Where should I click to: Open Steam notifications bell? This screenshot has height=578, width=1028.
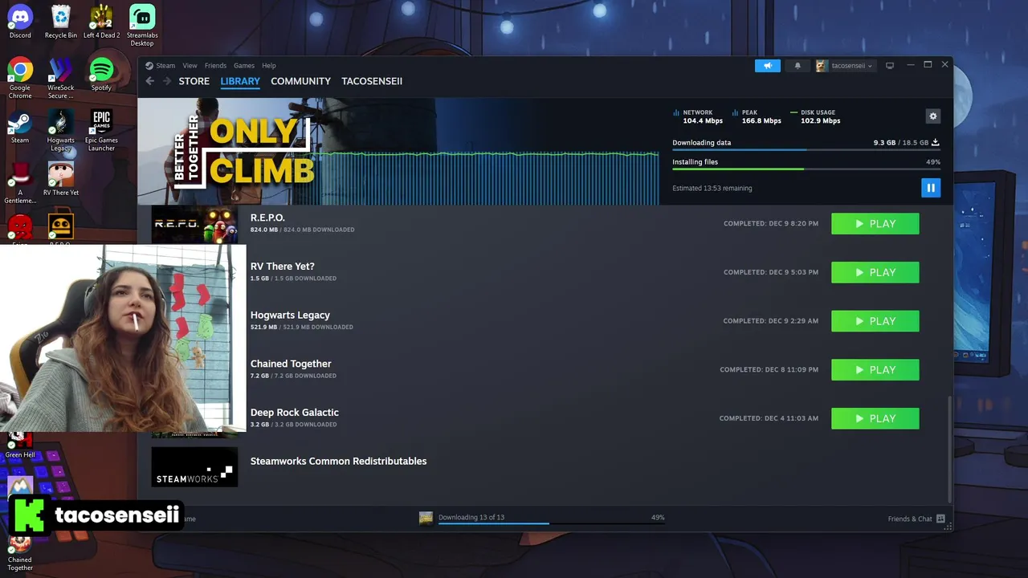798,66
